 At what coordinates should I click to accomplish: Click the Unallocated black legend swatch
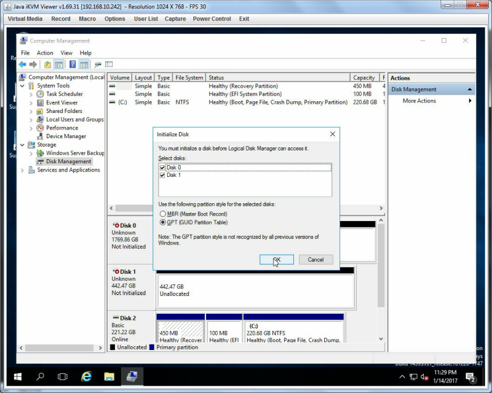point(113,347)
